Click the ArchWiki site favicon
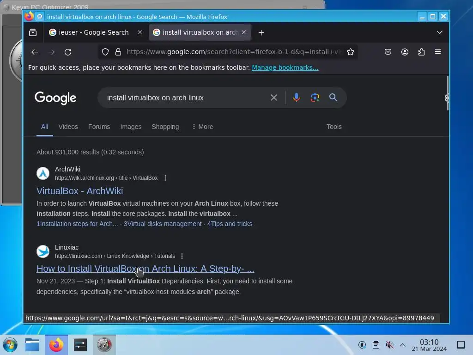This screenshot has width=473, height=355. 43,173
